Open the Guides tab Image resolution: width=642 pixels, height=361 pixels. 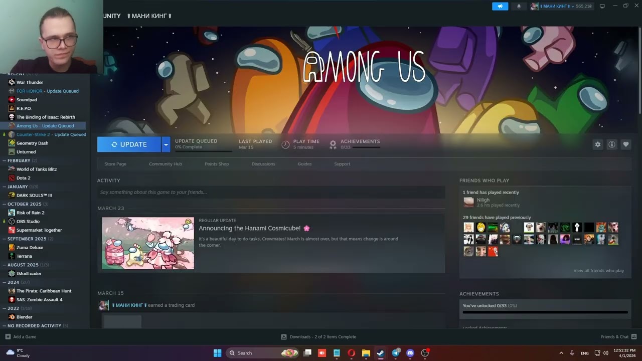(x=304, y=164)
